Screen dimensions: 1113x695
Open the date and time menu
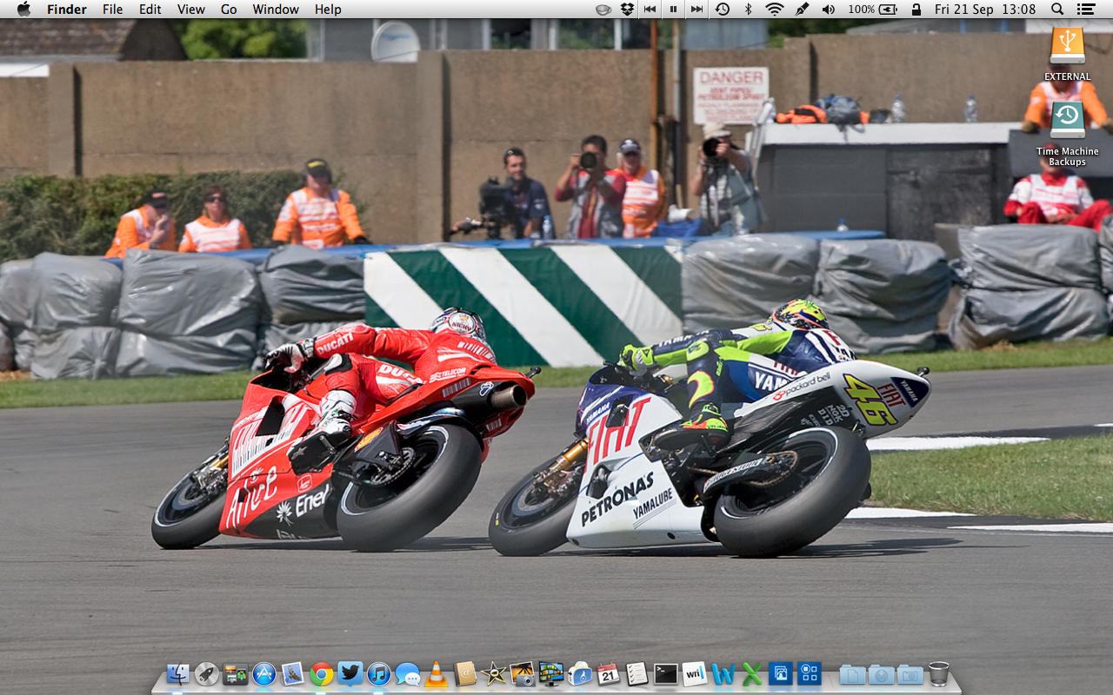point(985,10)
